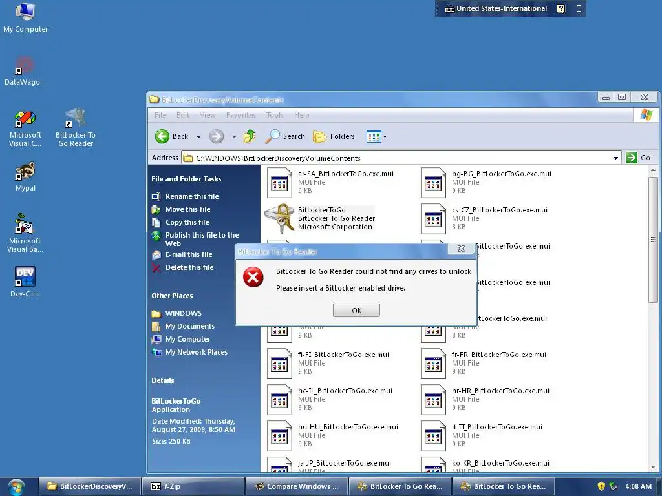The width and height of the screenshot is (662, 496).
Task: Open the Forward history dropdown arrow
Action: click(x=234, y=137)
